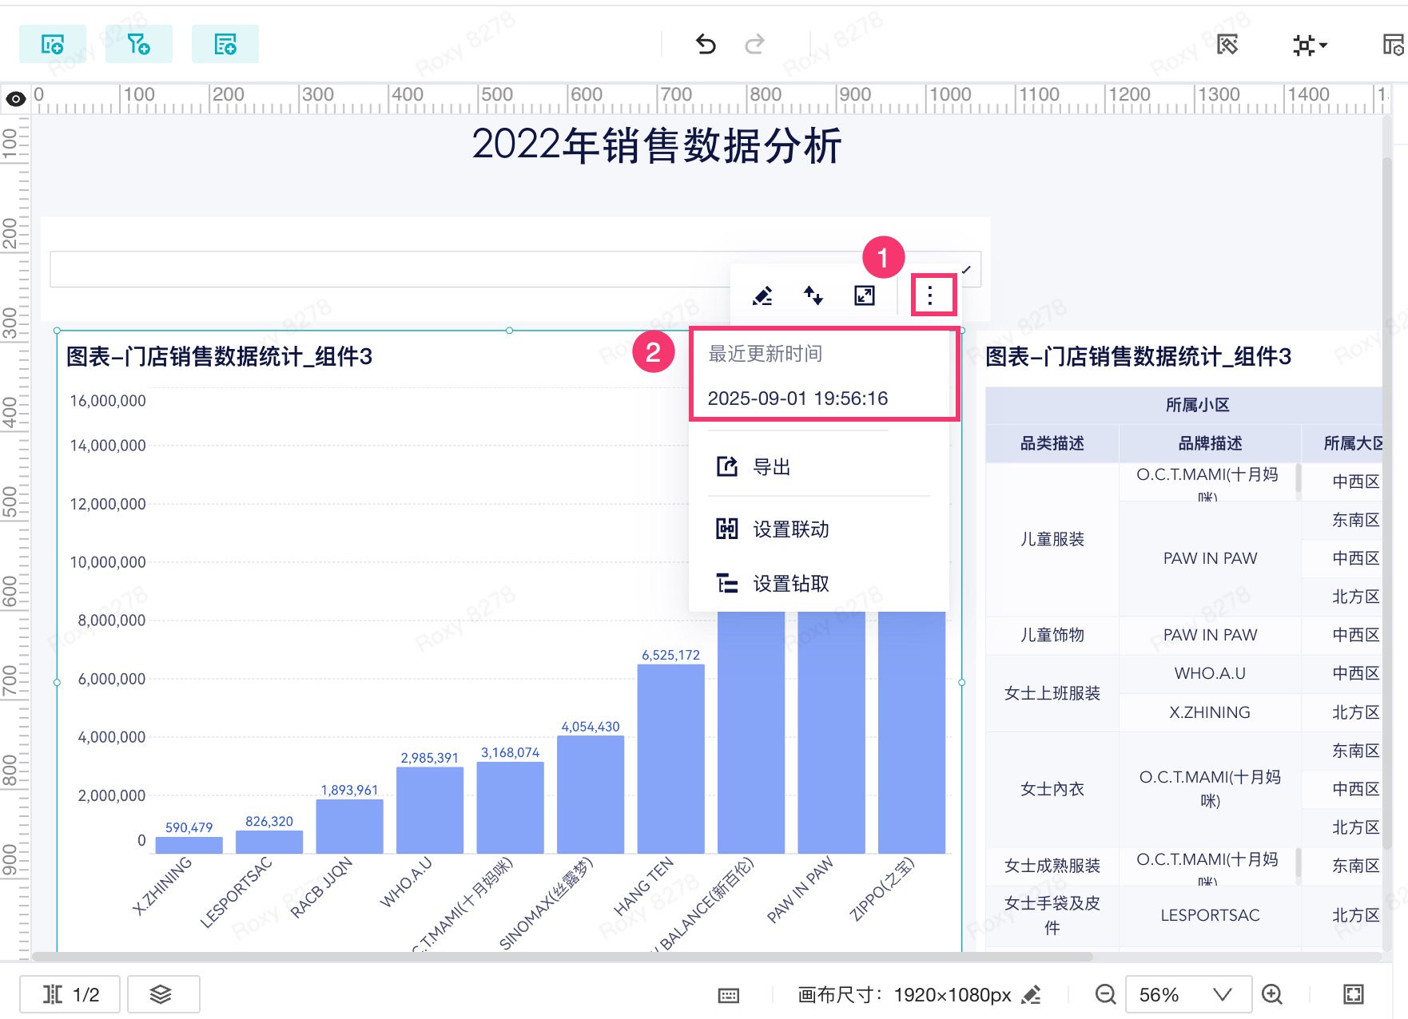Click the WHO.A.U brand cell
This screenshot has height=1019, width=1408.
click(1210, 673)
